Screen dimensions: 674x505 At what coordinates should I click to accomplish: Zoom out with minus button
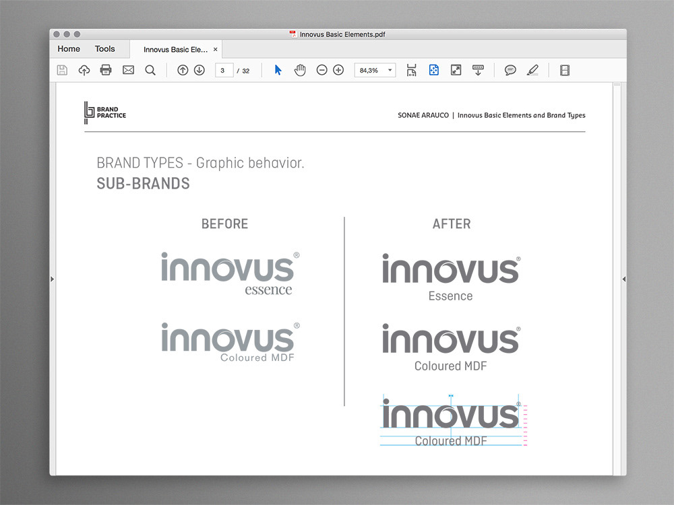coord(321,70)
